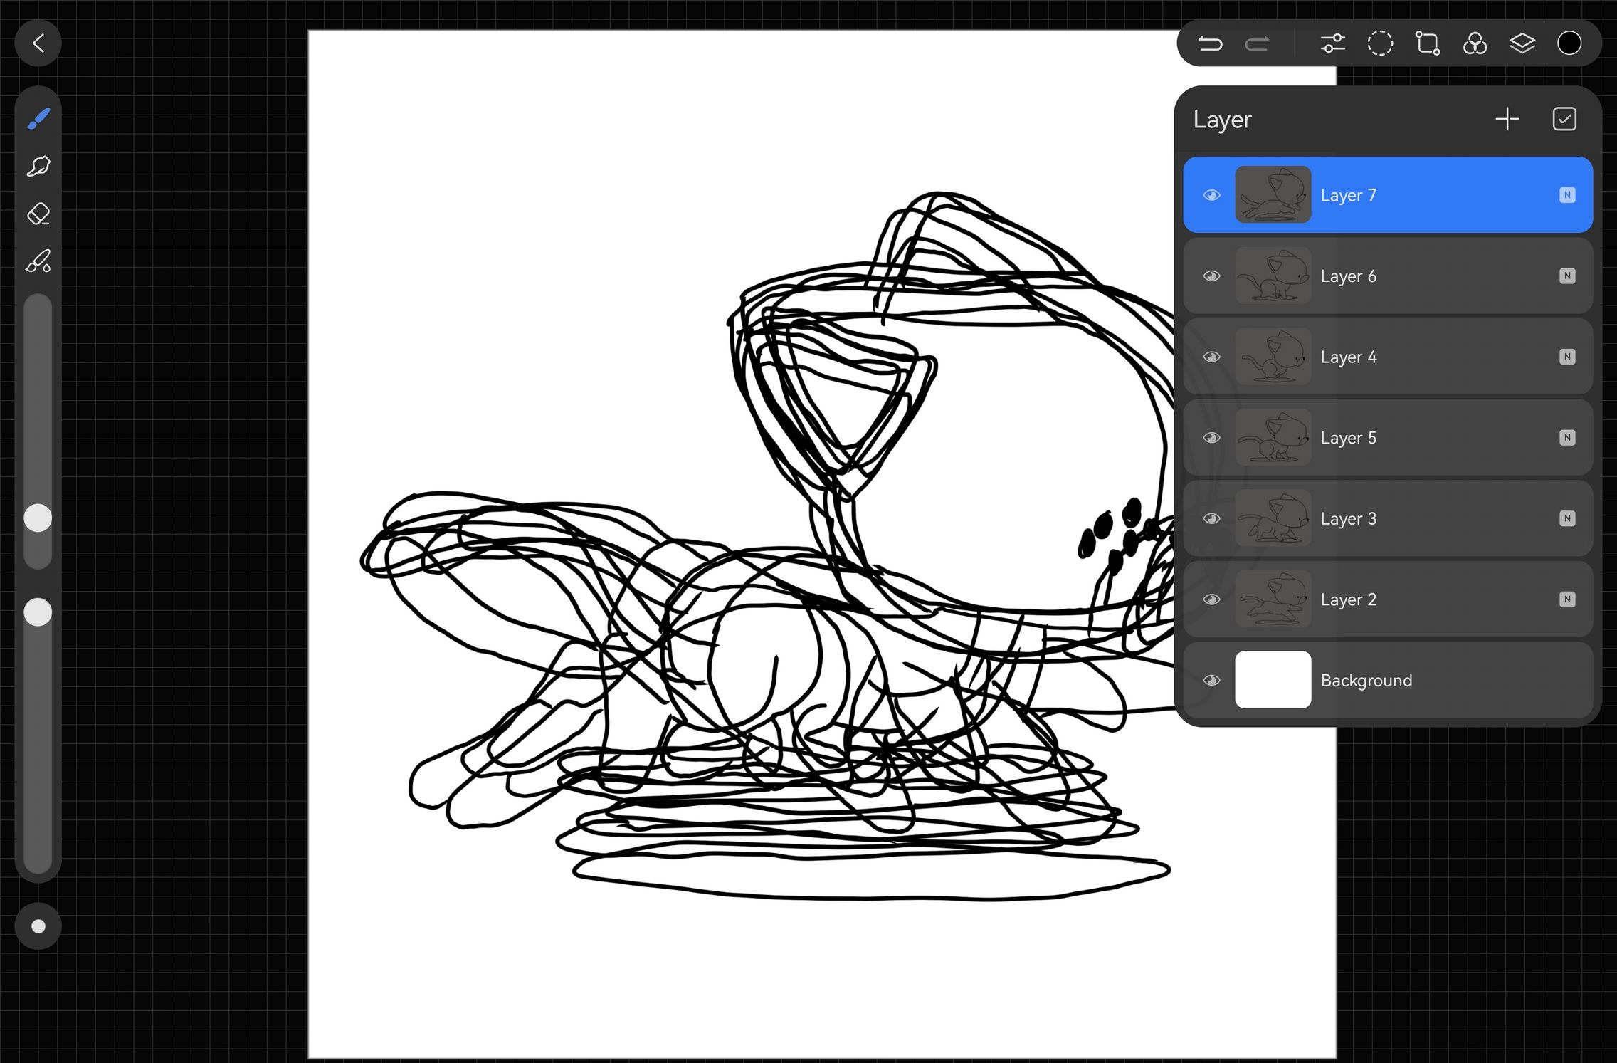Open the adjustments sliders icon
This screenshot has height=1063, width=1617.
(x=1332, y=43)
